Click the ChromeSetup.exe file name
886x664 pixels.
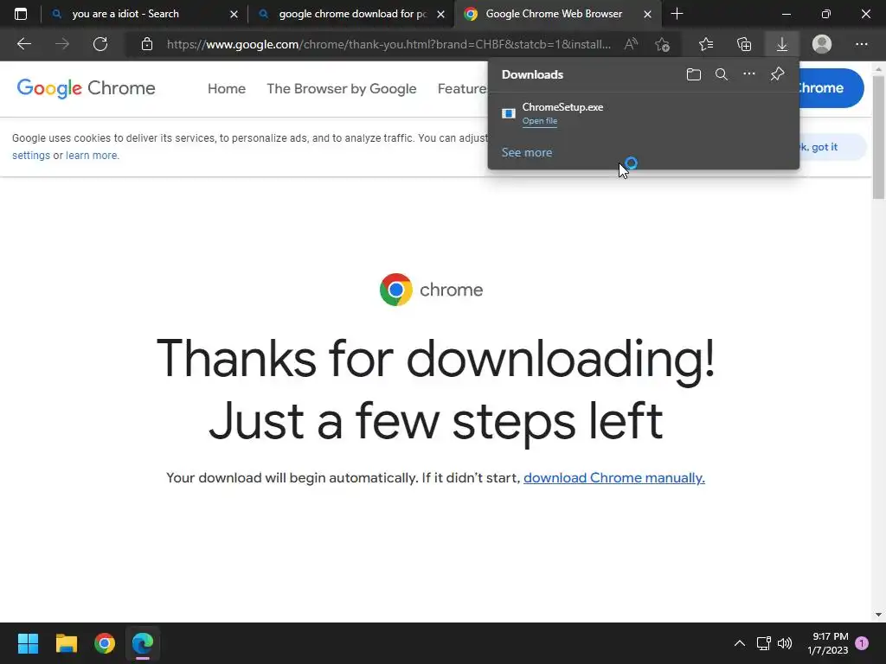tap(562, 106)
